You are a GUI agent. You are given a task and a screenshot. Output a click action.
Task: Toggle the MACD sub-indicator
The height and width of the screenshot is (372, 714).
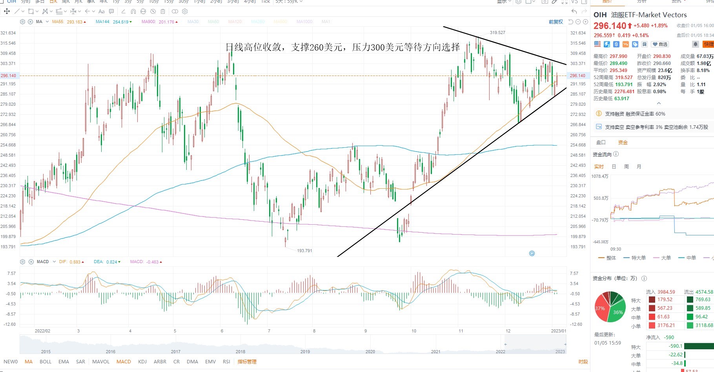pyautogui.click(x=124, y=361)
